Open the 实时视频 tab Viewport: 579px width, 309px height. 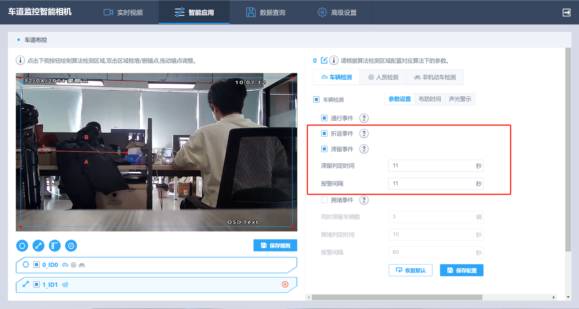click(x=123, y=12)
